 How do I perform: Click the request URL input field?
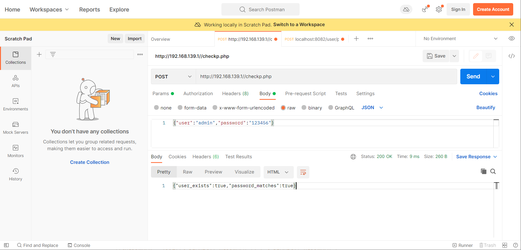[x=326, y=76]
